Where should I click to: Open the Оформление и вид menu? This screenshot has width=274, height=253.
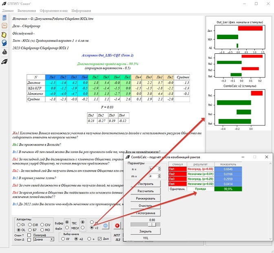coord(54,11)
